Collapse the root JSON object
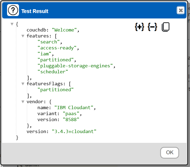190x167 pixels. pos(12,24)
